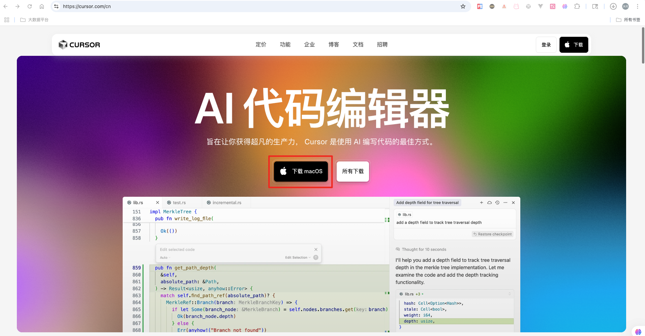Screen dimensions: 645x336
Task: Open the Auto model dropdown
Action: tap(165, 258)
